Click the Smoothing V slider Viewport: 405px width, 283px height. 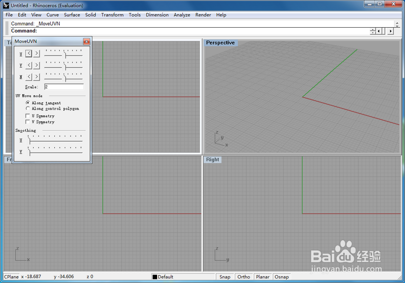[x=55, y=151]
